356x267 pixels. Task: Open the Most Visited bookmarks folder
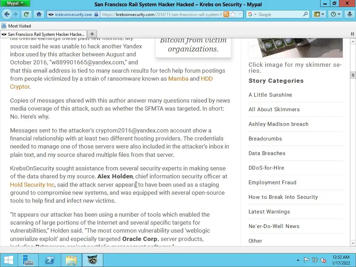pos(16,26)
